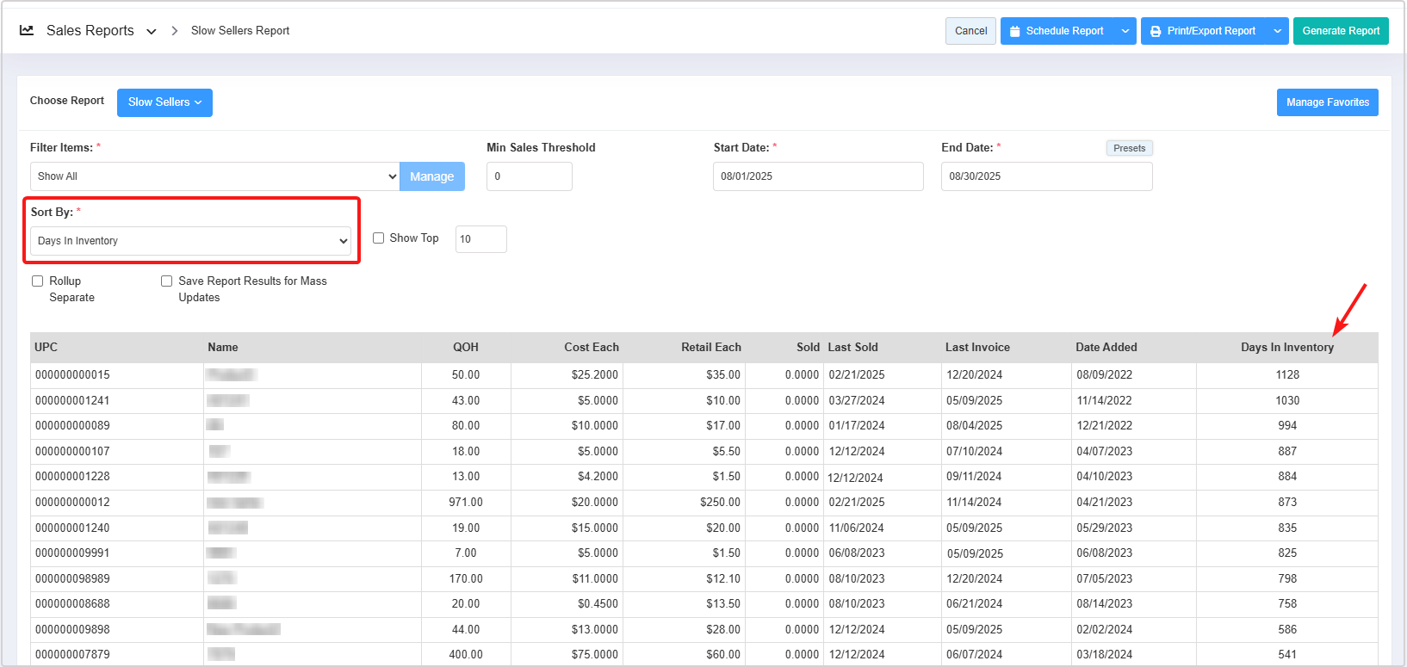Click the printer icon on Print/Export Report

(x=1156, y=31)
